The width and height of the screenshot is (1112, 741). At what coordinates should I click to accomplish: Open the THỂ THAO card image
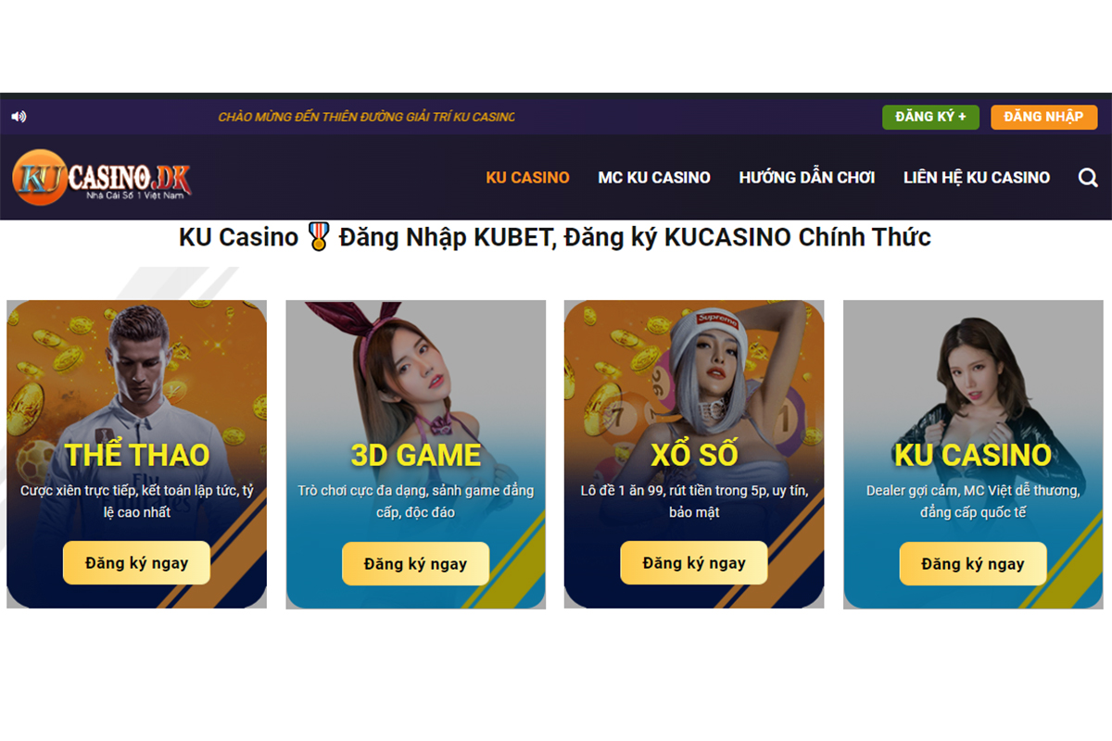pos(136,454)
